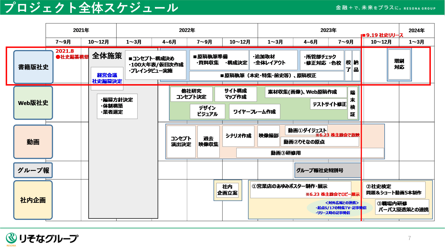Screen dimensions: 445x250
Task: Click the page number 7
Action: coord(409,238)
